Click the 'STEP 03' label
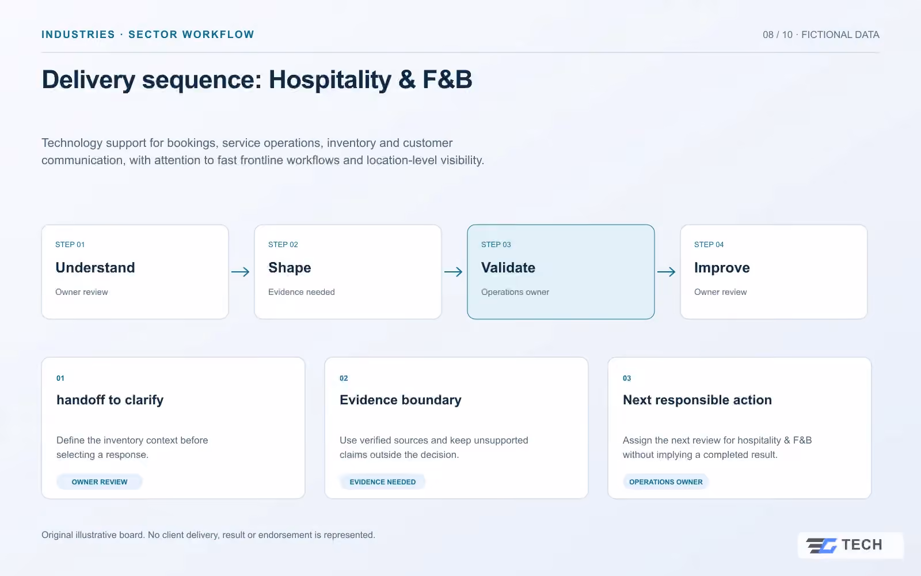The height and width of the screenshot is (576, 921). coord(496,244)
